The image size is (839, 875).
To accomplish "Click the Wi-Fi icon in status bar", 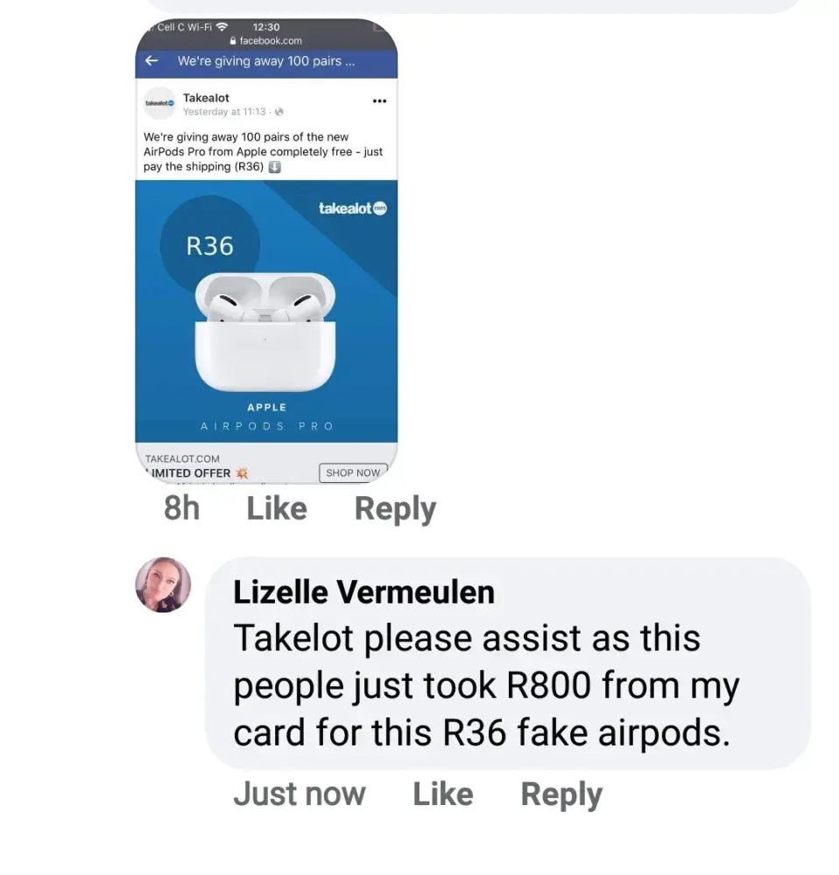I will [222, 27].
